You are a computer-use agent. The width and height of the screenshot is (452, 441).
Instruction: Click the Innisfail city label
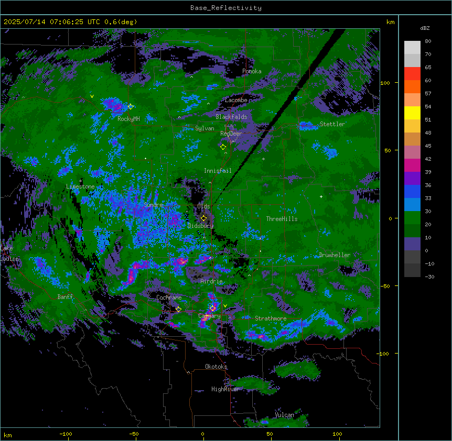click(x=218, y=171)
